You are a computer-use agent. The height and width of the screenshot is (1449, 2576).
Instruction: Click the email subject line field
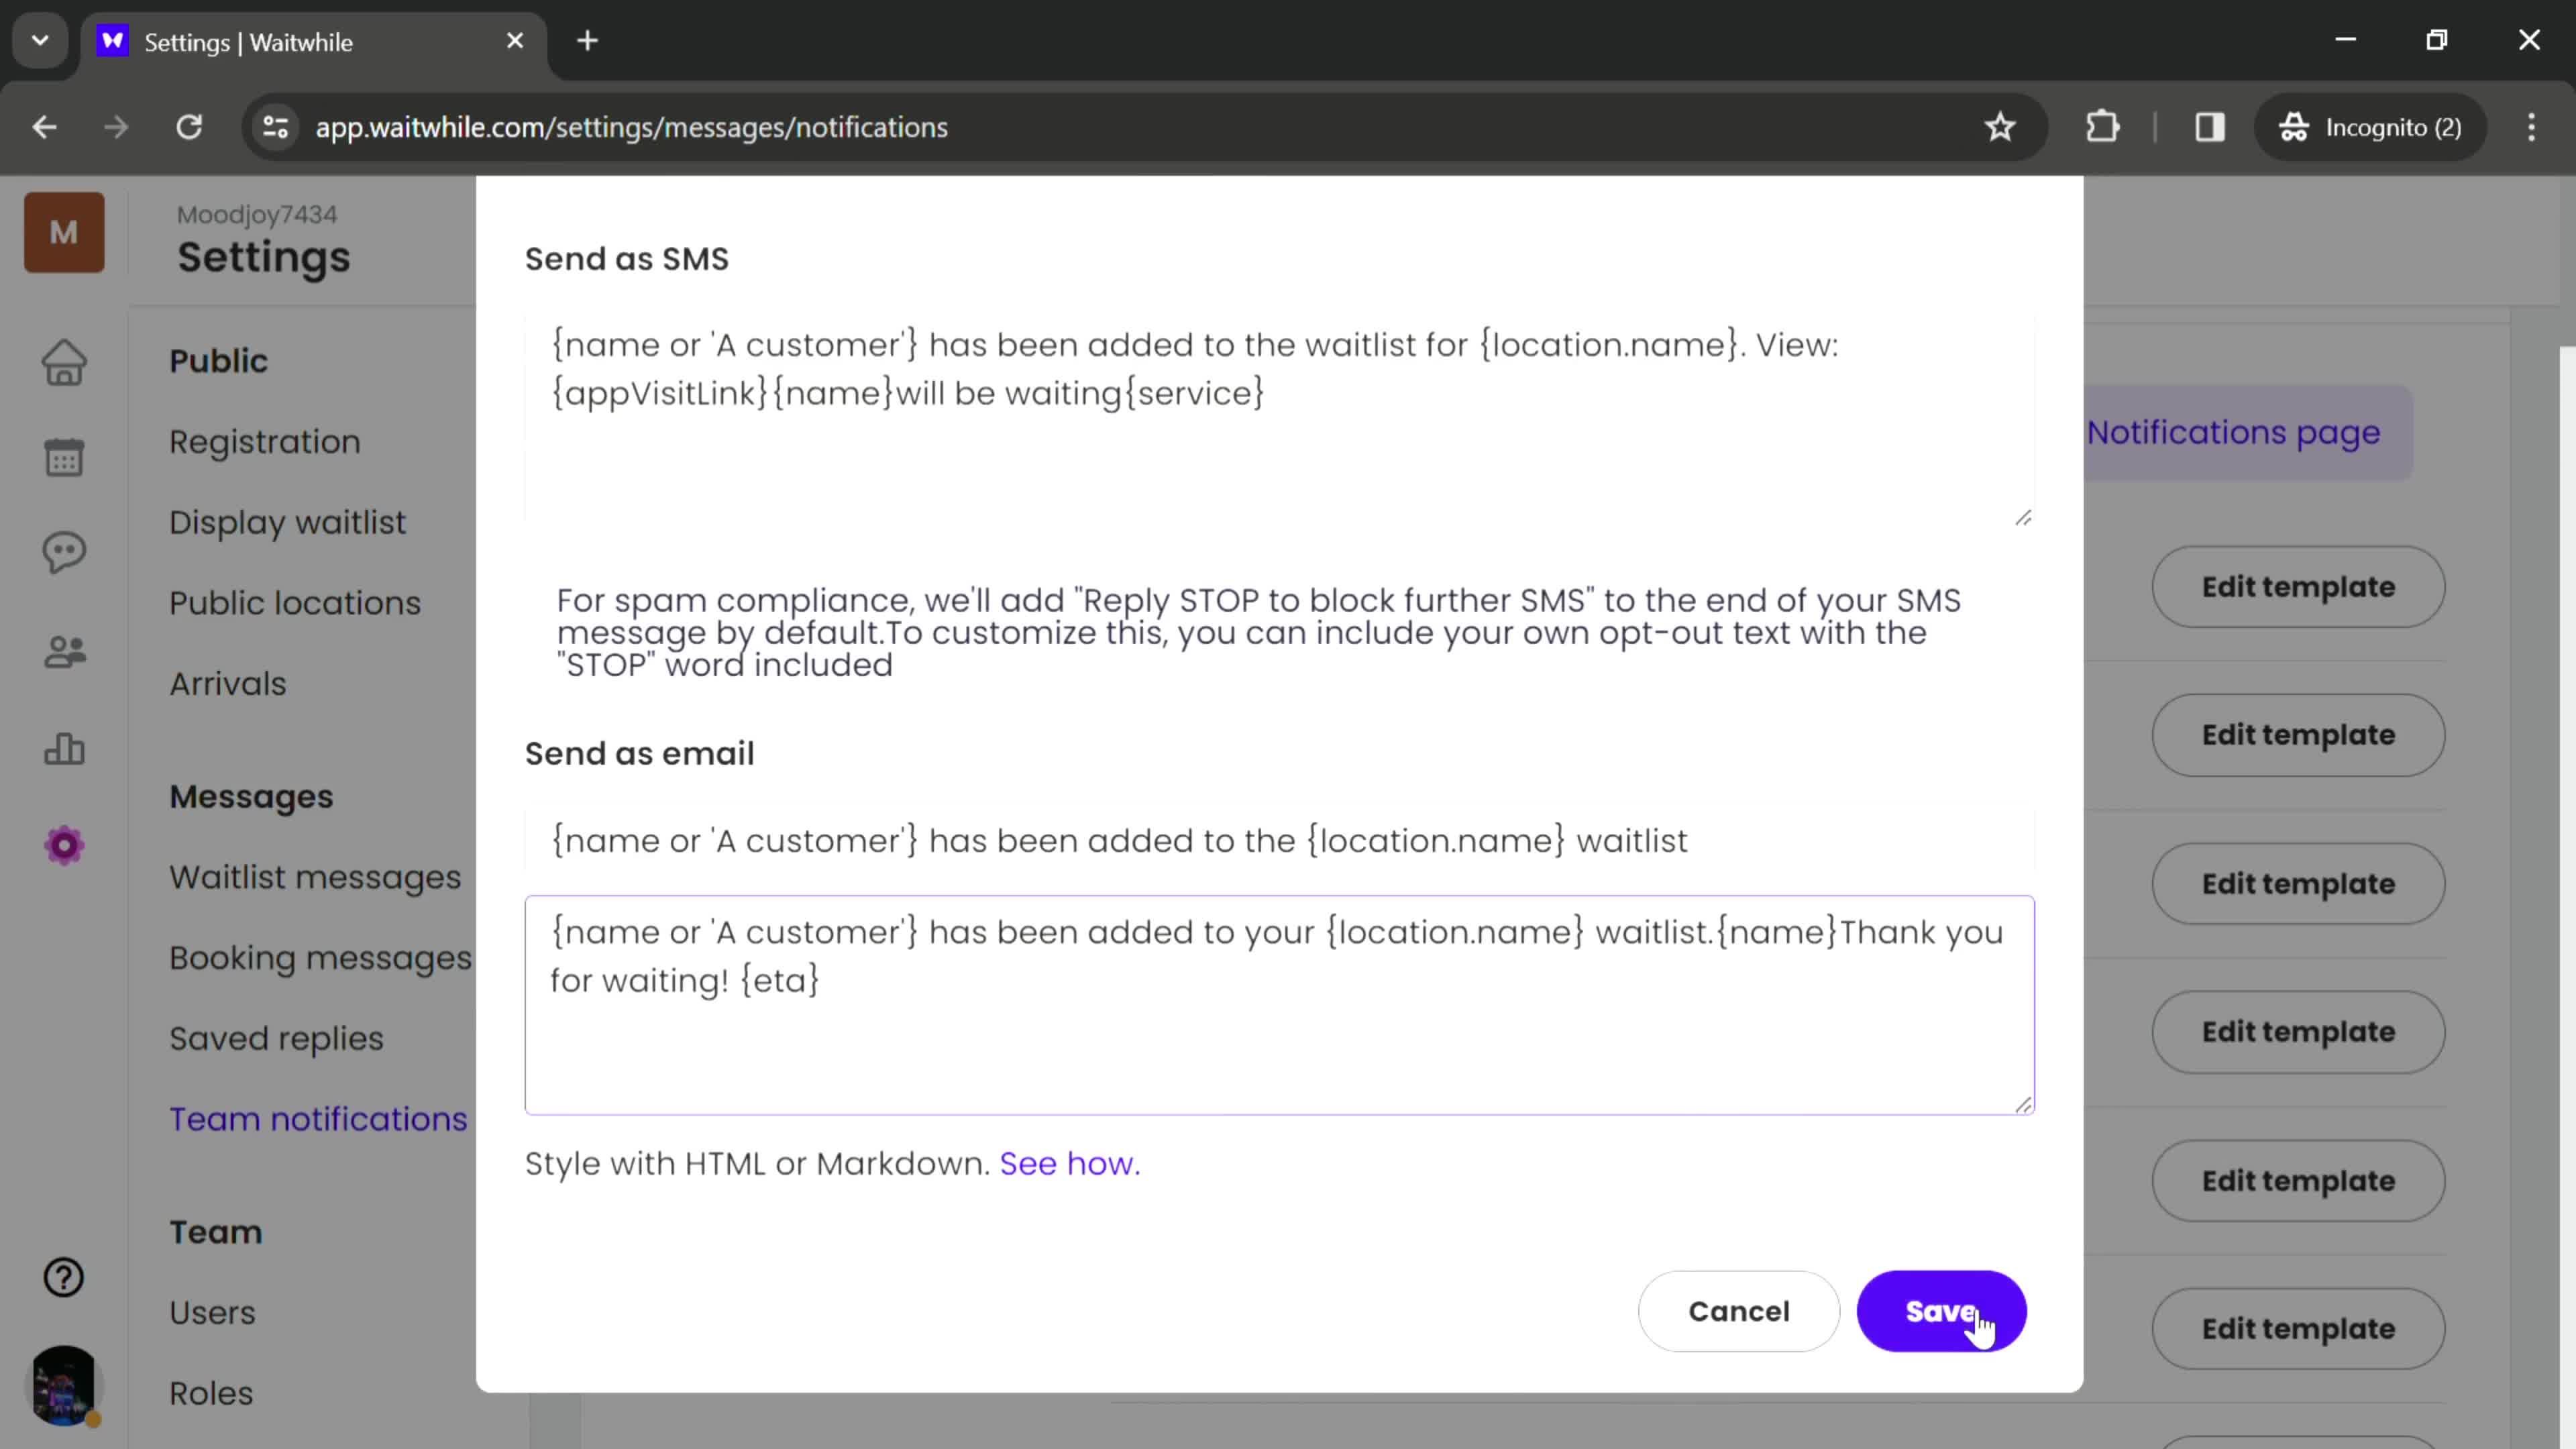[x=1279, y=840]
